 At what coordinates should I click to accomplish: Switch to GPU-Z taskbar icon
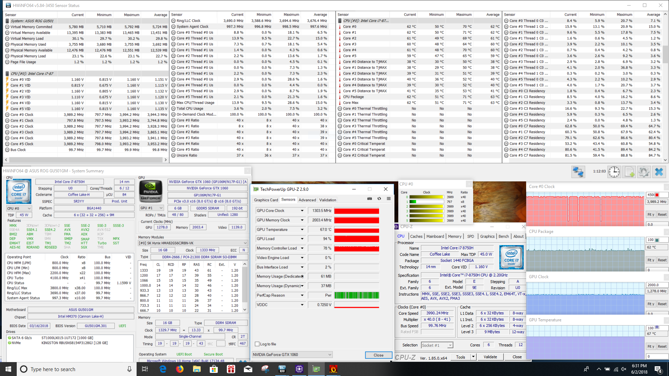click(316, 369)
